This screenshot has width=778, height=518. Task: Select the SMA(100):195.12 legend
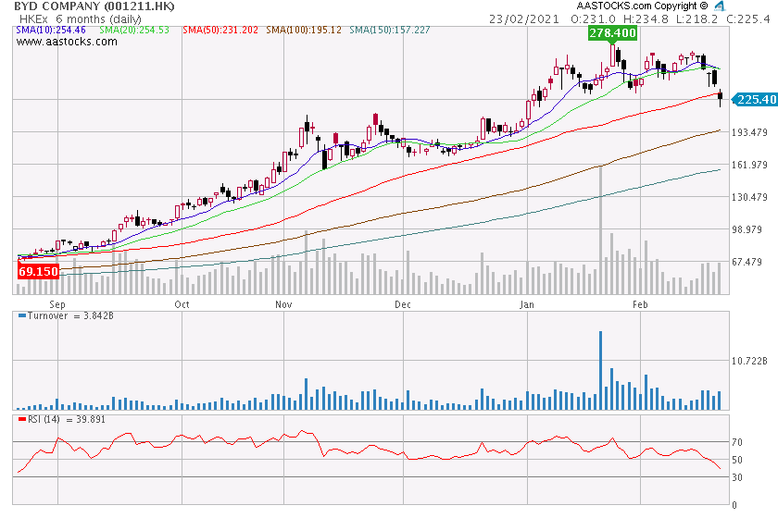tap(304, 30)
